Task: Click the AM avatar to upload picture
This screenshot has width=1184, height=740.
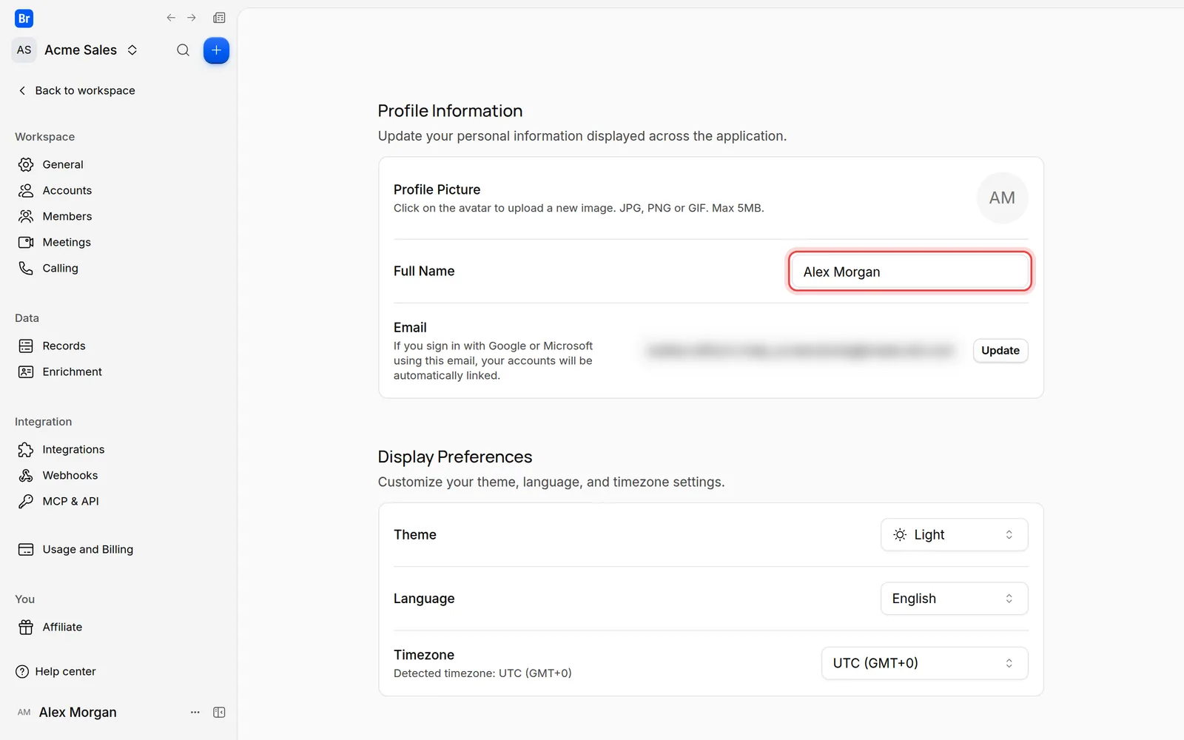Action: (1002, 198)
